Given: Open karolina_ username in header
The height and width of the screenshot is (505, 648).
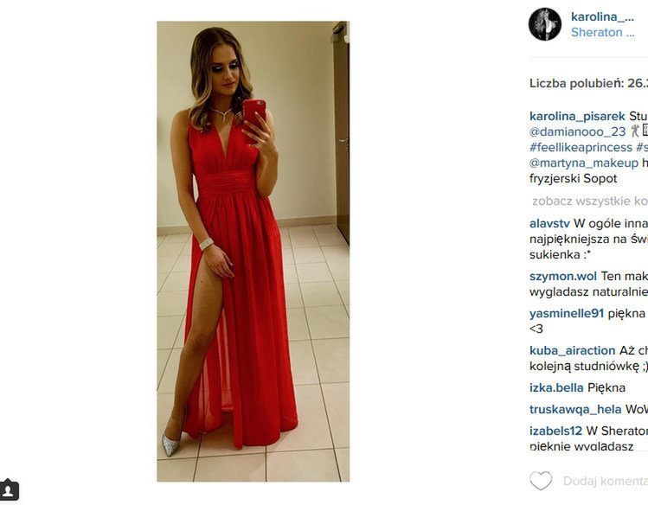Looking at the screenshot, I should 602,16.
